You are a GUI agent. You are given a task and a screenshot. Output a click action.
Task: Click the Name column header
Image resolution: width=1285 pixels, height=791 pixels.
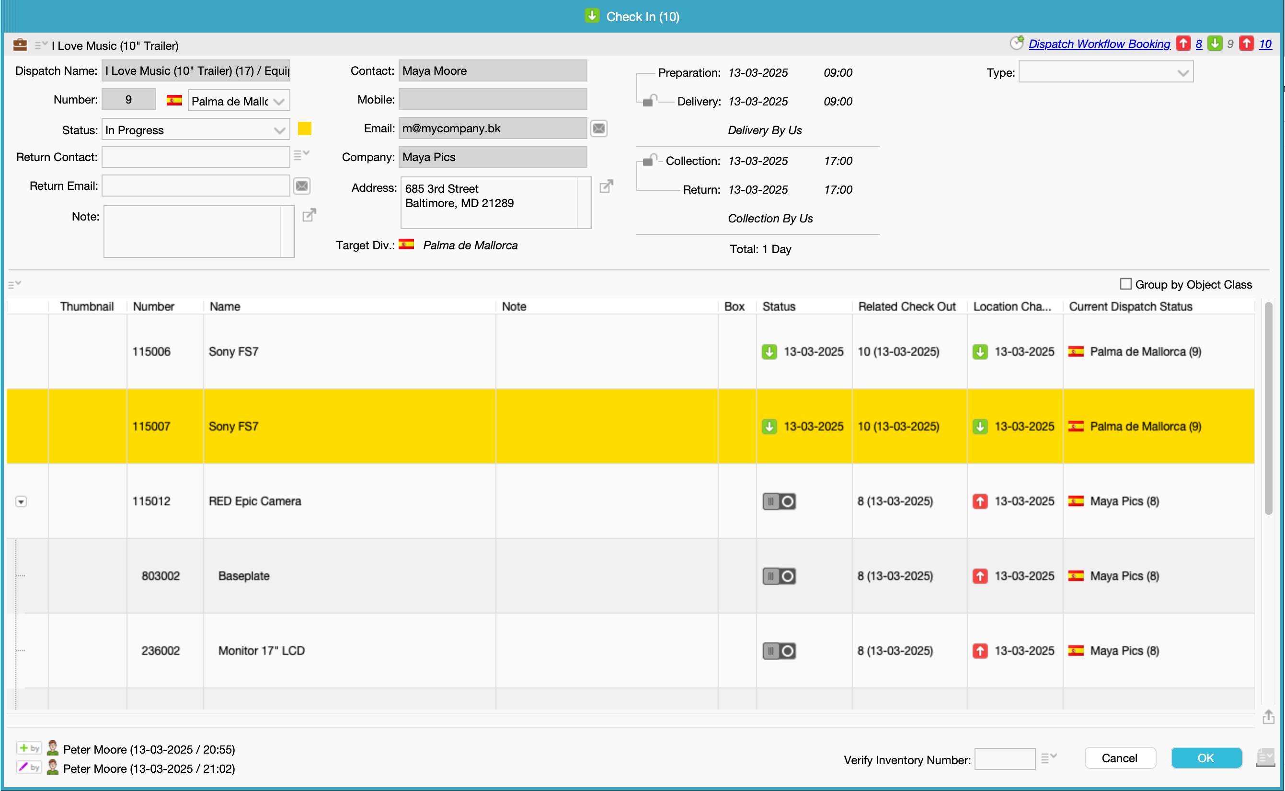(x=225, y=306)
